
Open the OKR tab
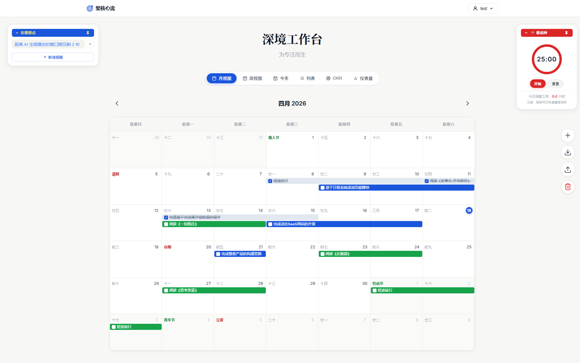coord(334,78)
